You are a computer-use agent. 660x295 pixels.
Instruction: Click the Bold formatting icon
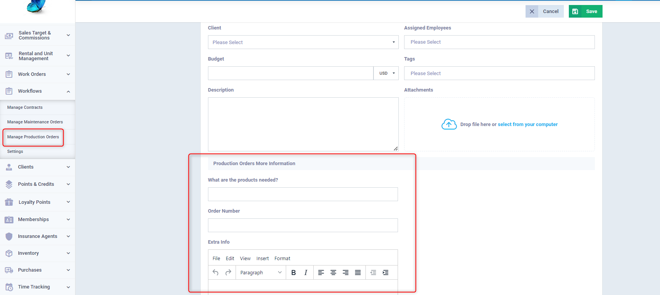293,272
